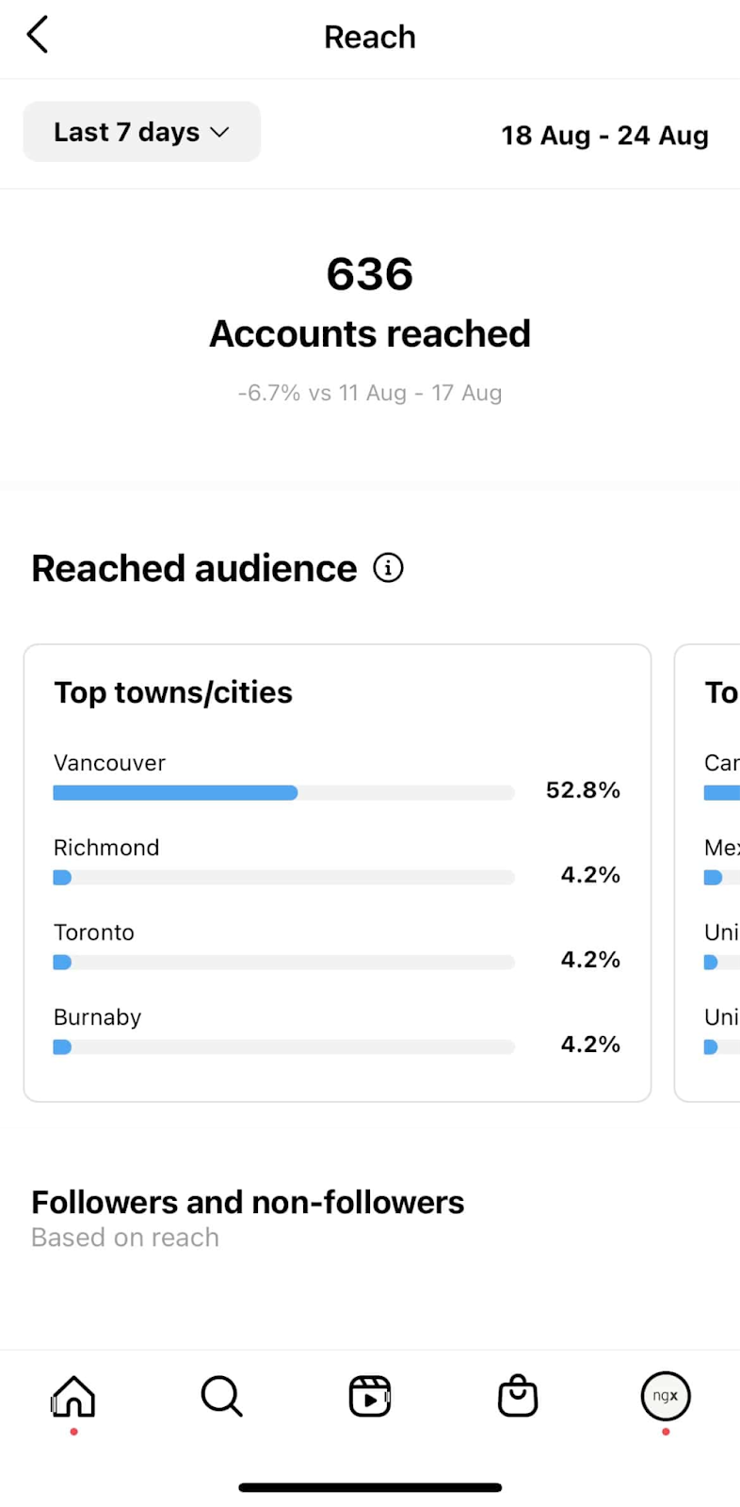Open the Search magnifier icon
This screenshot has width=740, height=1507.
[221, 1396]
